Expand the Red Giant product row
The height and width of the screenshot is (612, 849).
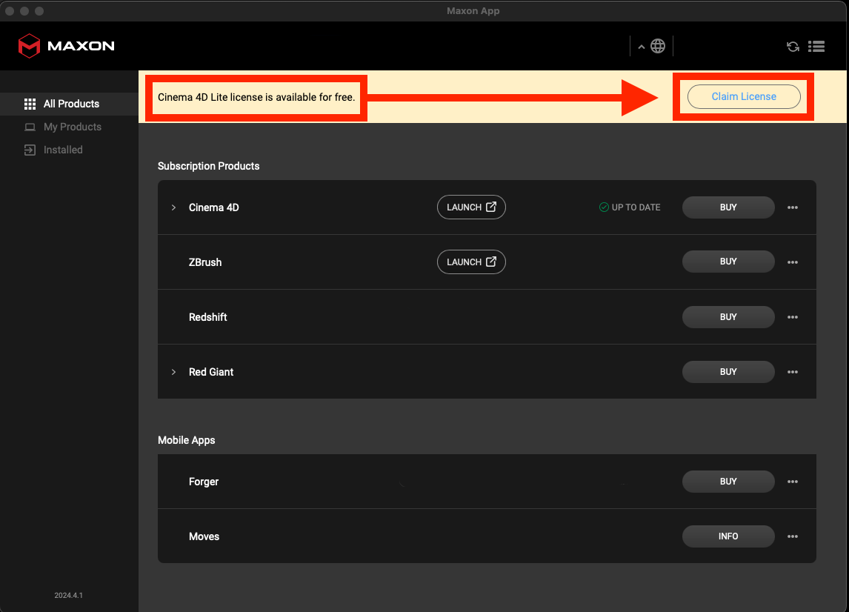173,372
